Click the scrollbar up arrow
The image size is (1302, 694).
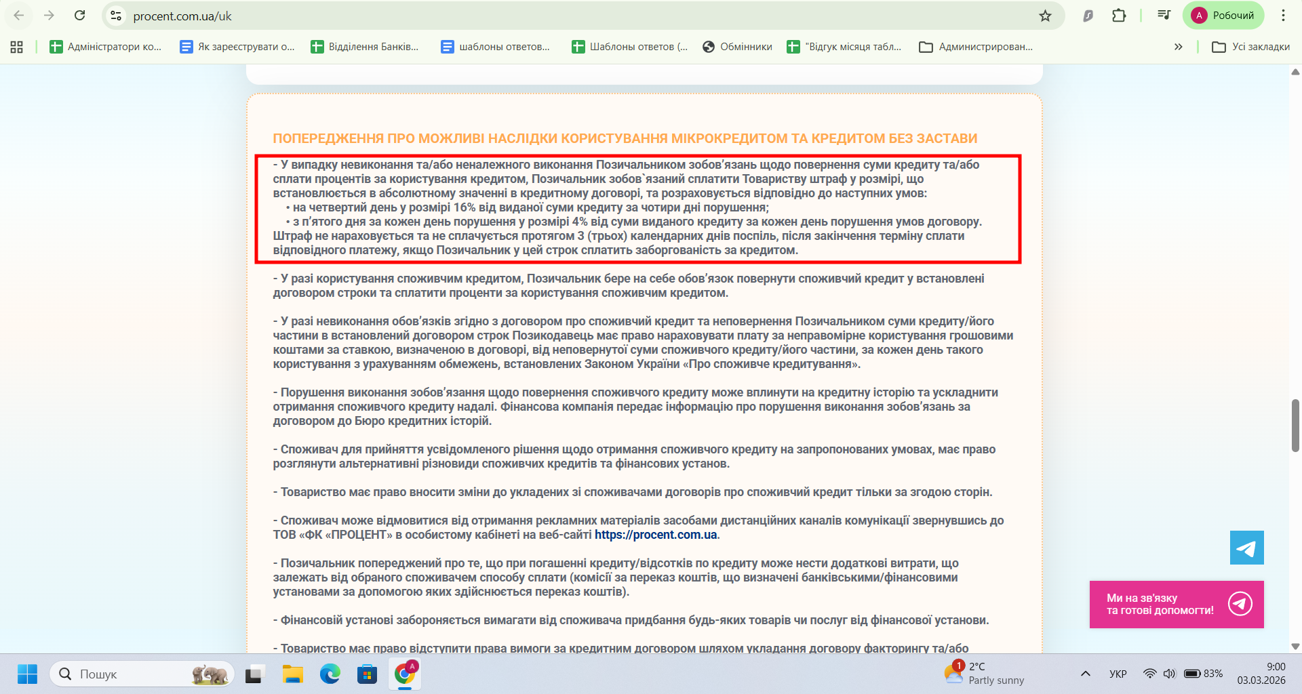coord(1295,72)
